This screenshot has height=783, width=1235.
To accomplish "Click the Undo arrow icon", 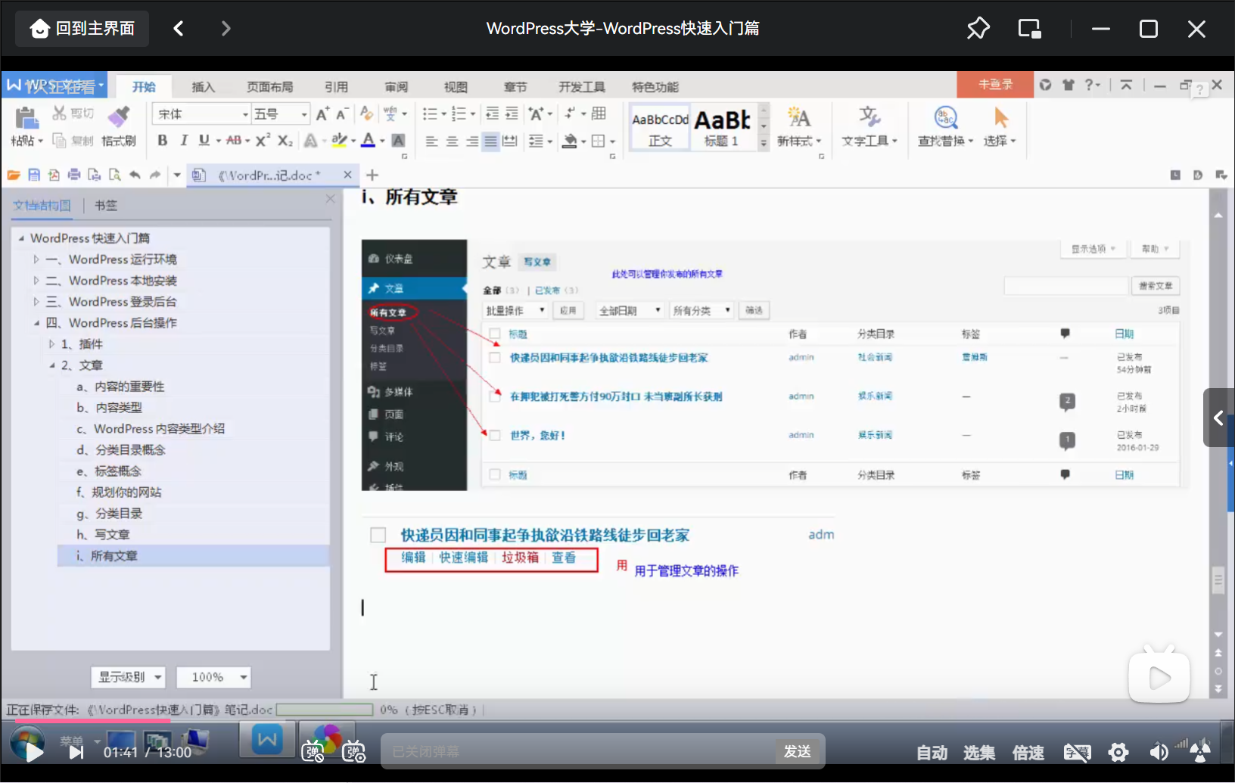I will (135, 175).
